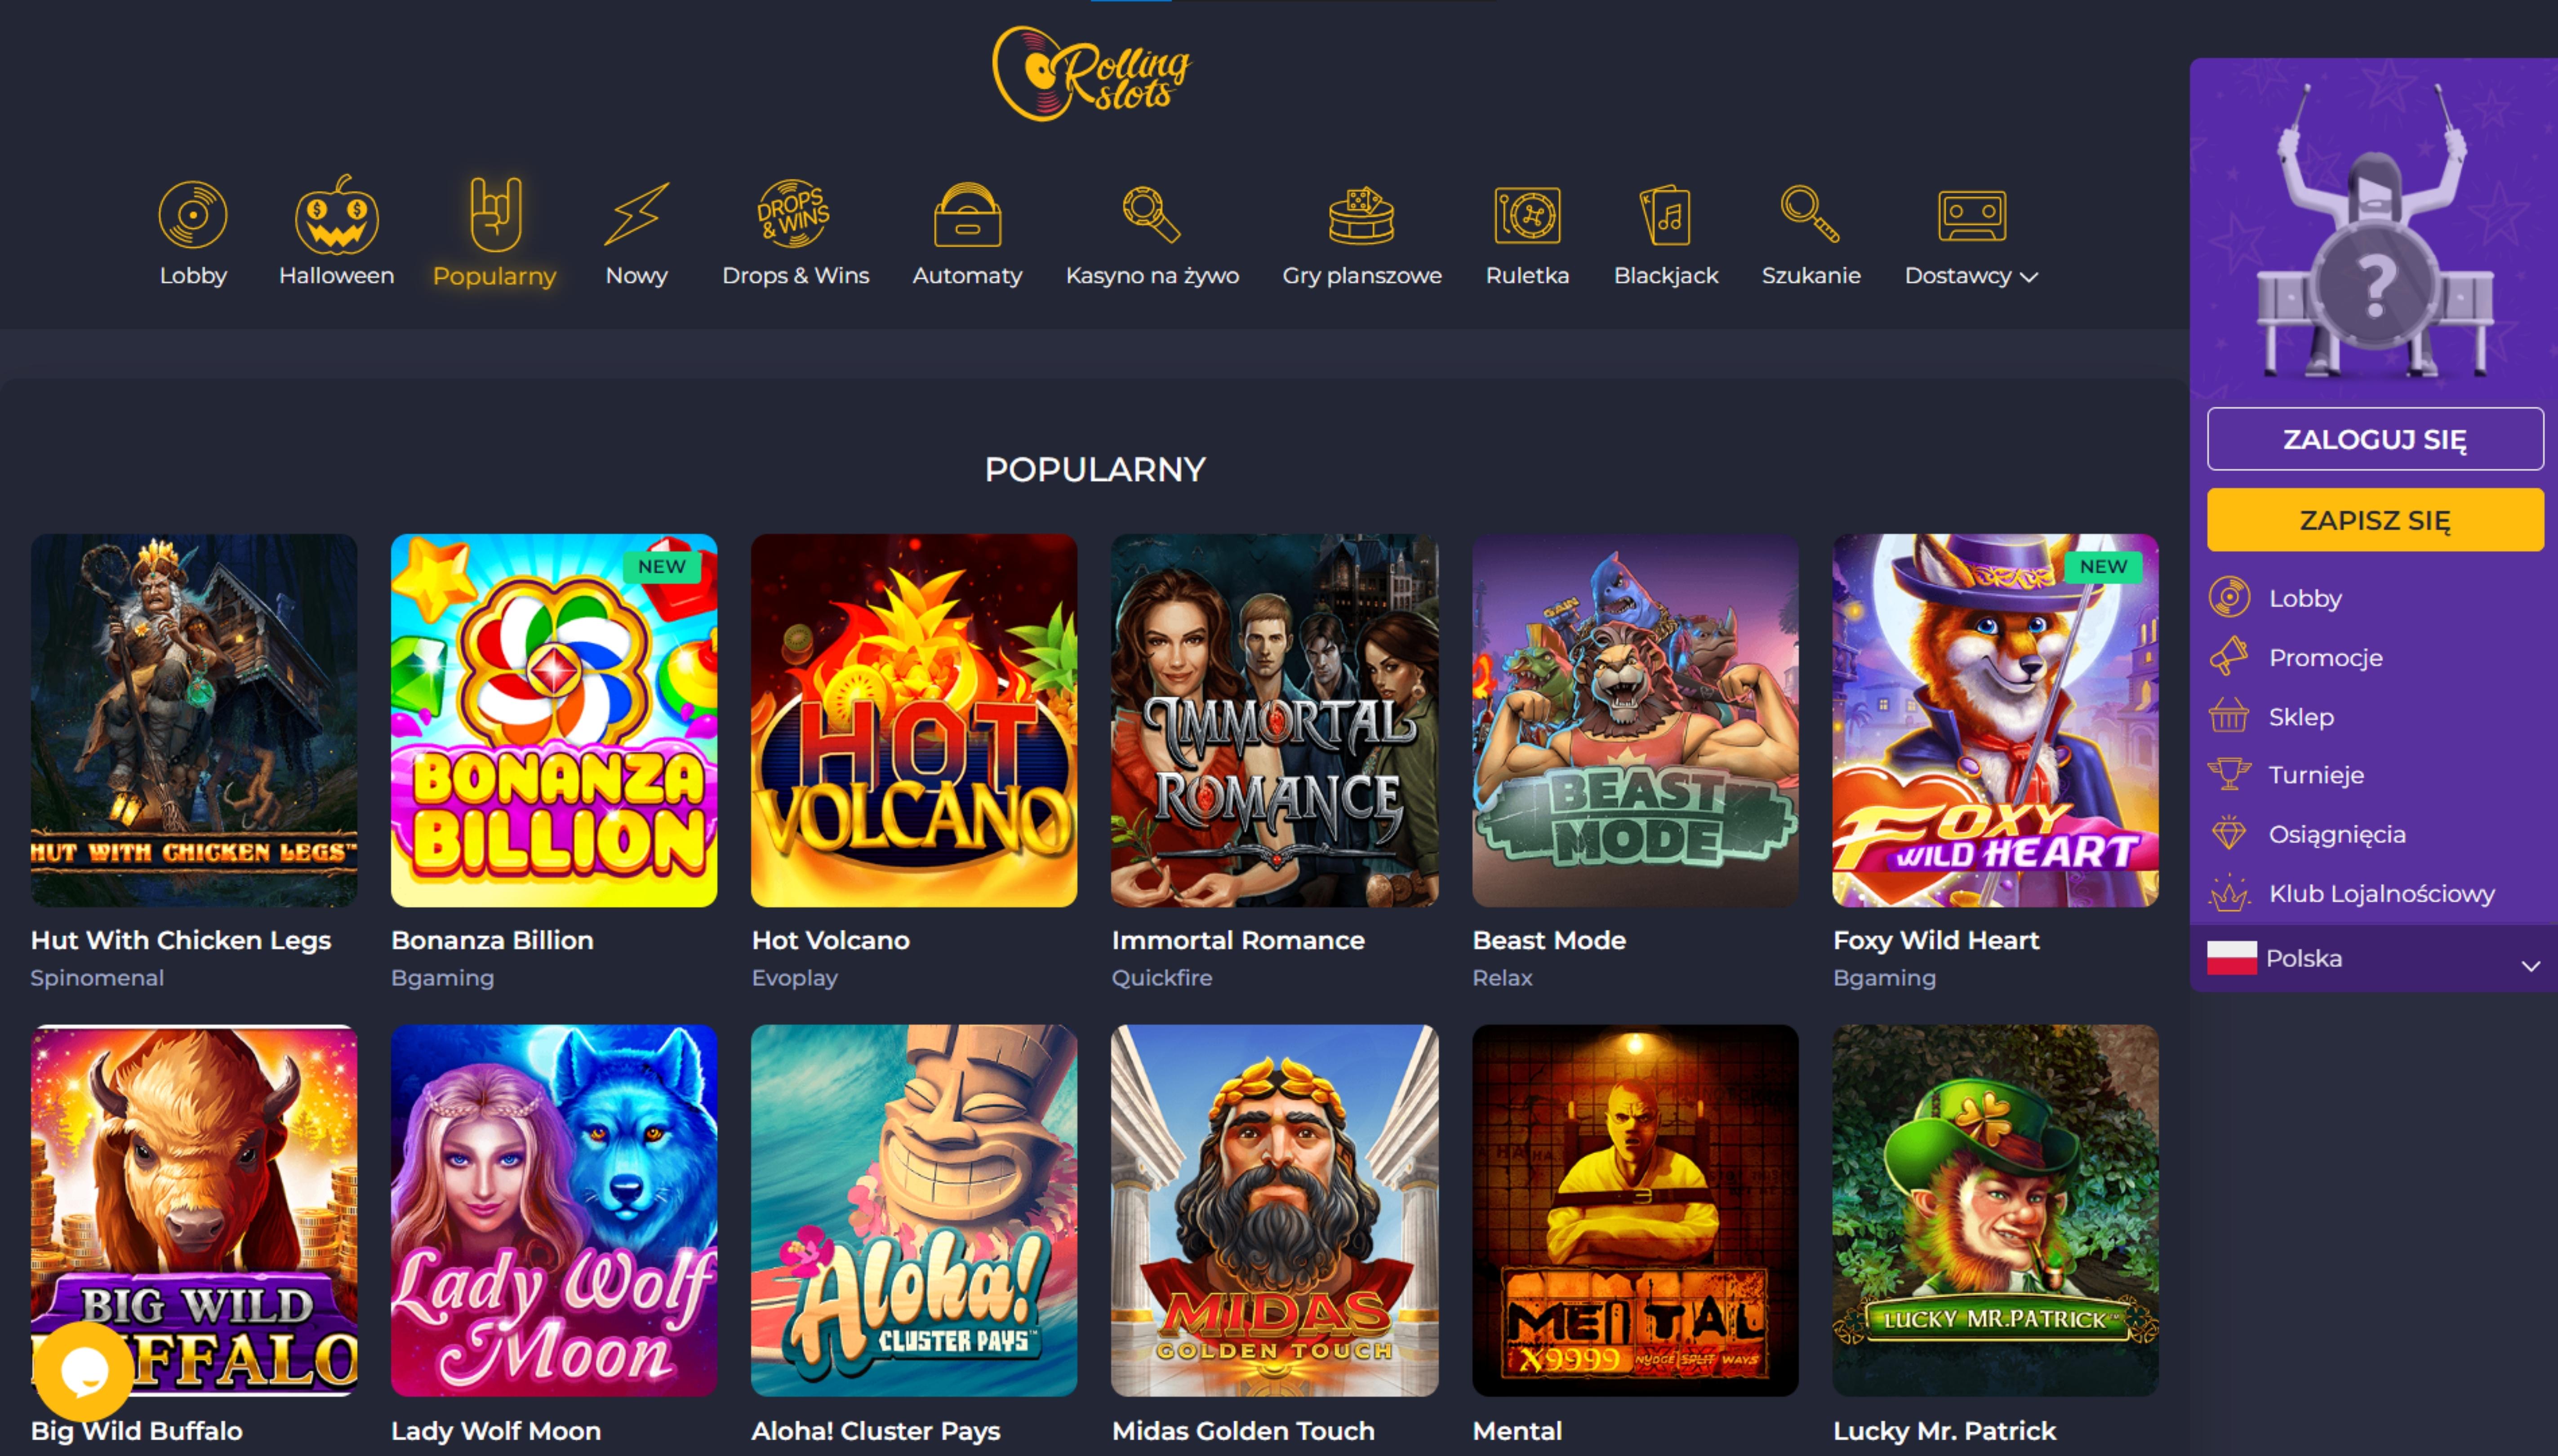Click the ZALOGUJ SIĘ button
This screenshot has height=1456, width=2558.
(2375, 439)
